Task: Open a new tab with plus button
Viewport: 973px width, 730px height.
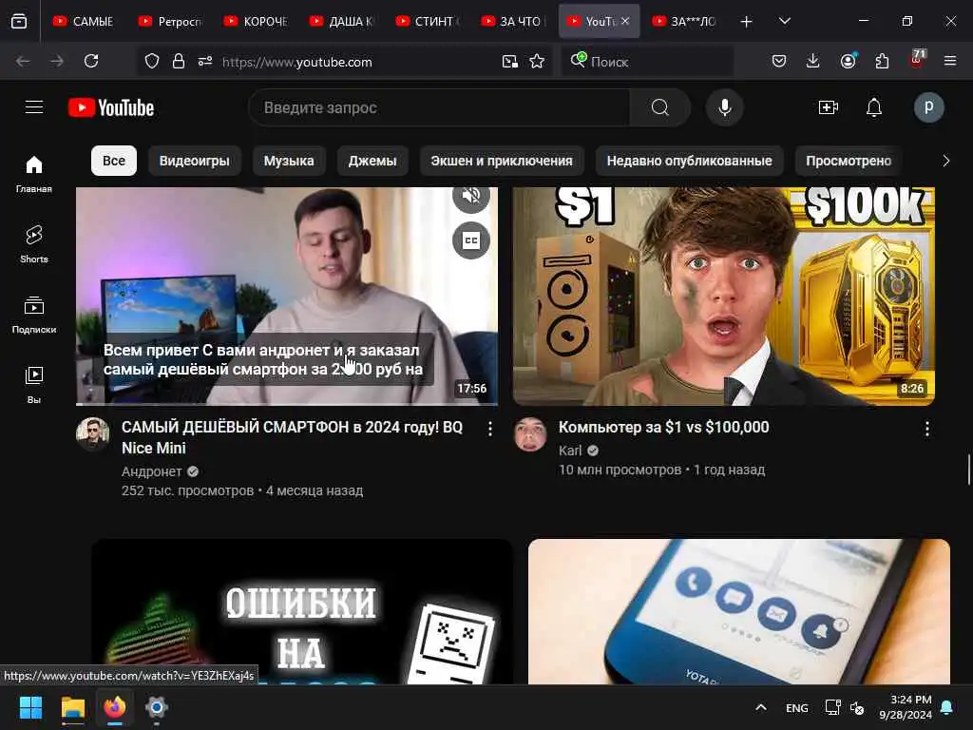Action: click(x=746, y=22)
